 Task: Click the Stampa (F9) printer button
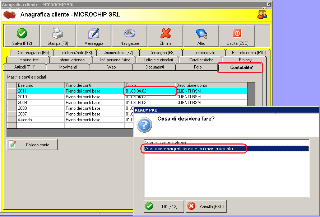[x=58, y=36]
